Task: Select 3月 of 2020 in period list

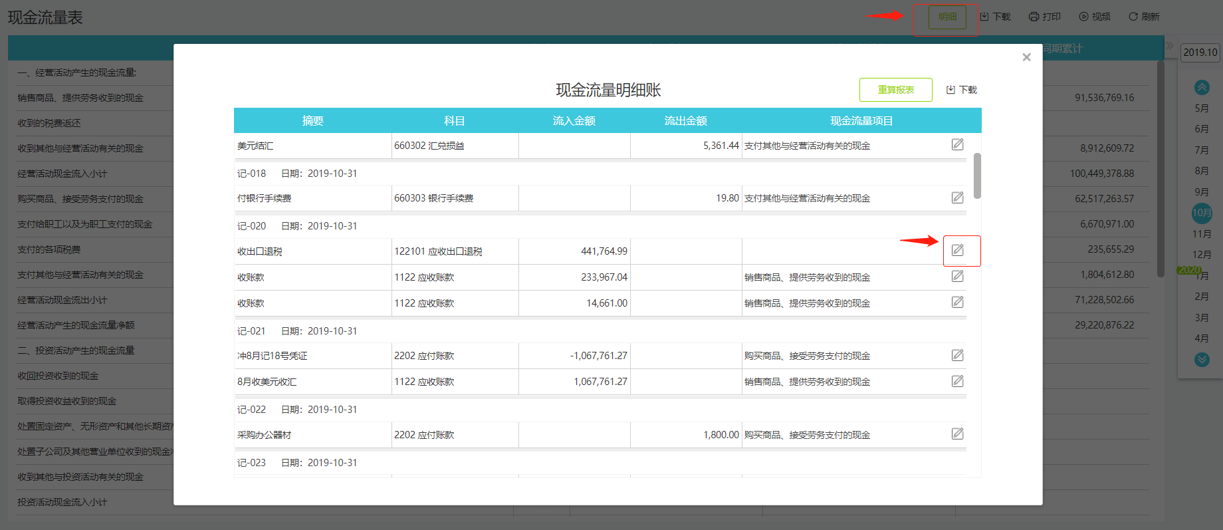Action: tap(1202, 318)
